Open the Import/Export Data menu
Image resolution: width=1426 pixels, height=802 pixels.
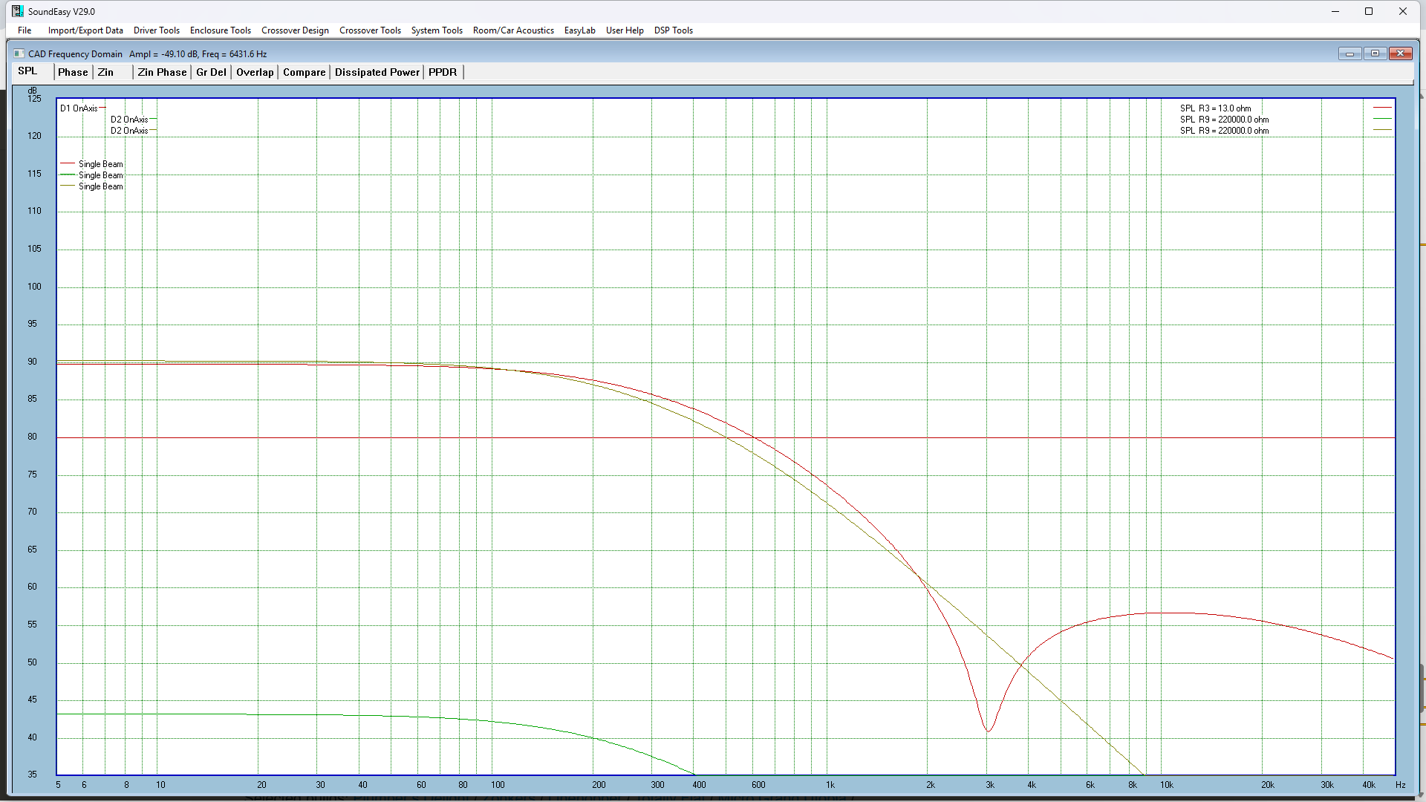tap(85, 30)
